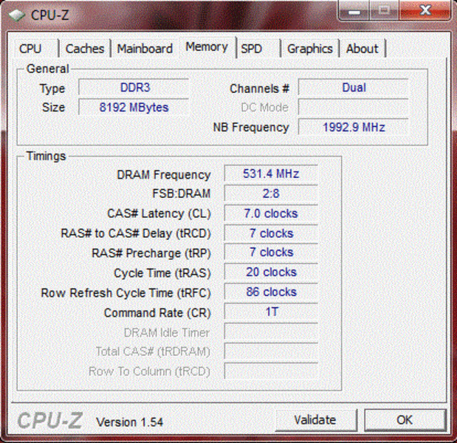Go to the SPD tab

point(258,49)
